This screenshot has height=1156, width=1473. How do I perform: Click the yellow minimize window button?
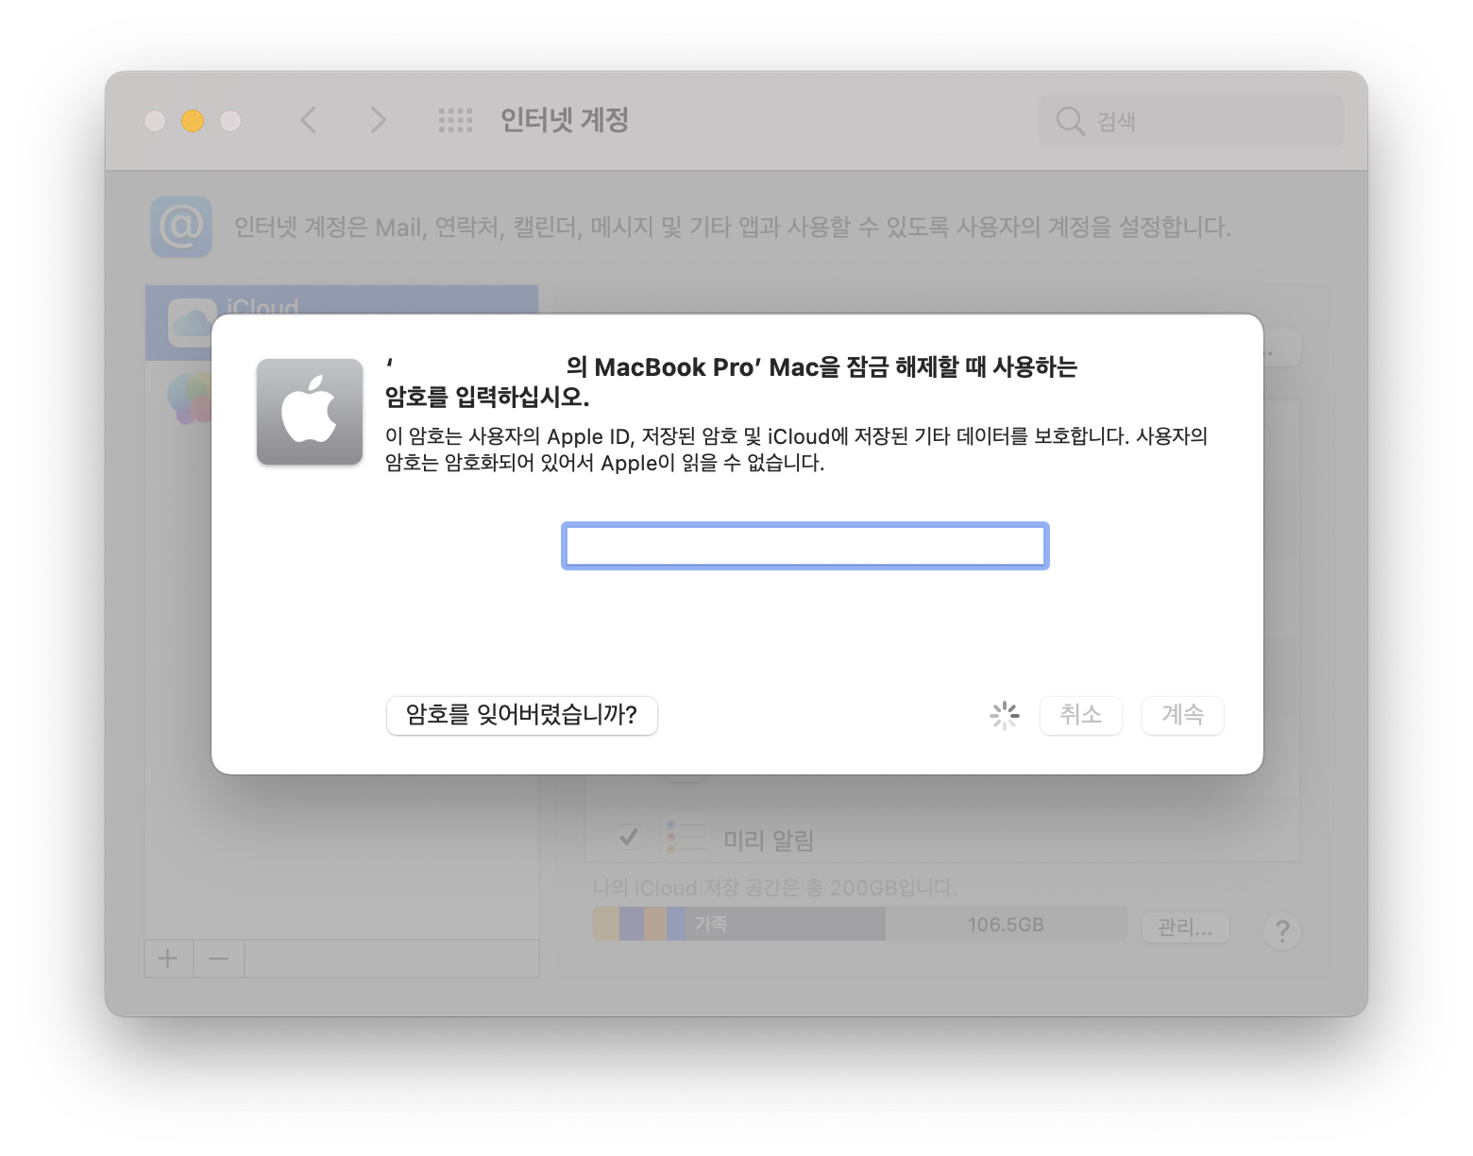[193, 121]
